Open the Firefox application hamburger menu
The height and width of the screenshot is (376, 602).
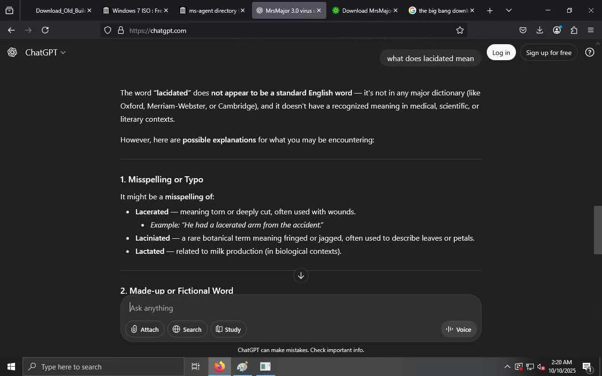pos(591,30)
